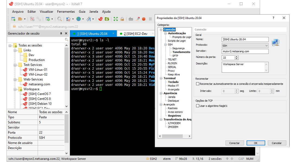Viewport: 298px width, 162px height.
Task: Click the netsarang.com session icon
Action: click(x=25, y=84)
